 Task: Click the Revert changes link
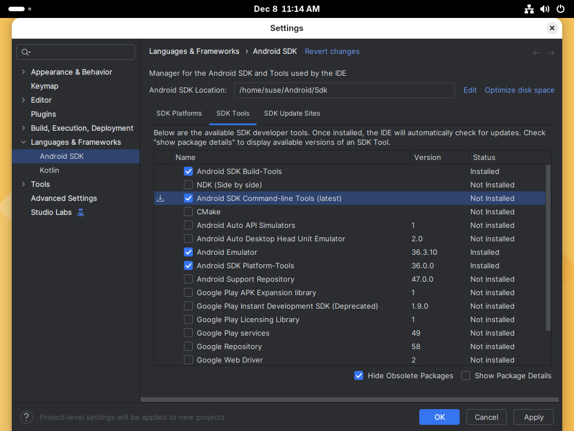[332, 51]
